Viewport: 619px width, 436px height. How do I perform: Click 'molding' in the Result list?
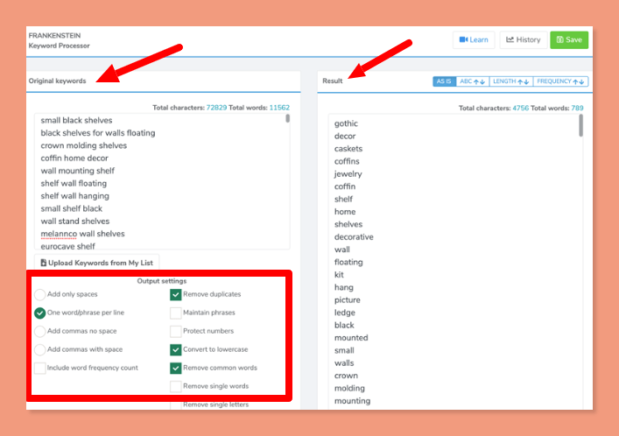click(x=349, y=388)
